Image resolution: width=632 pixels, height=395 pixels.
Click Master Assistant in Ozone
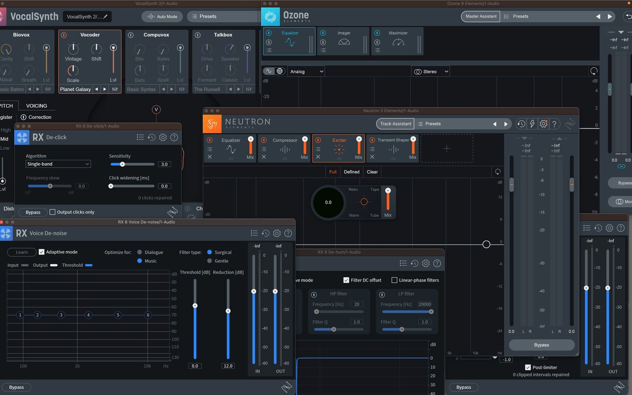click(481, 17)
